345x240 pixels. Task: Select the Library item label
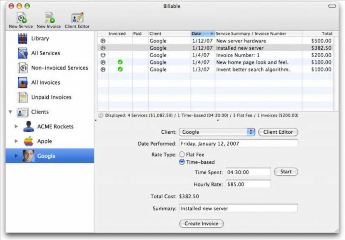[40, 38]
